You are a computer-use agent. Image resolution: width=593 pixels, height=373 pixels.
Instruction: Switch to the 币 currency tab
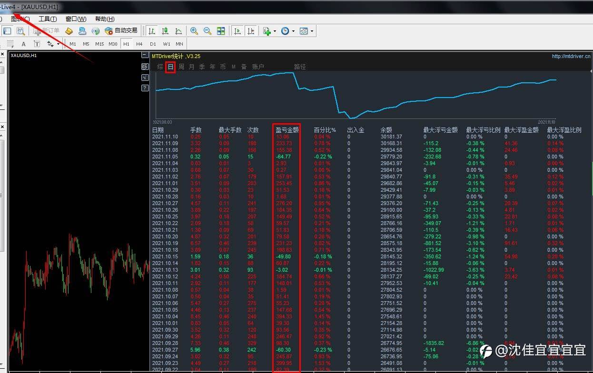point(223,67)
